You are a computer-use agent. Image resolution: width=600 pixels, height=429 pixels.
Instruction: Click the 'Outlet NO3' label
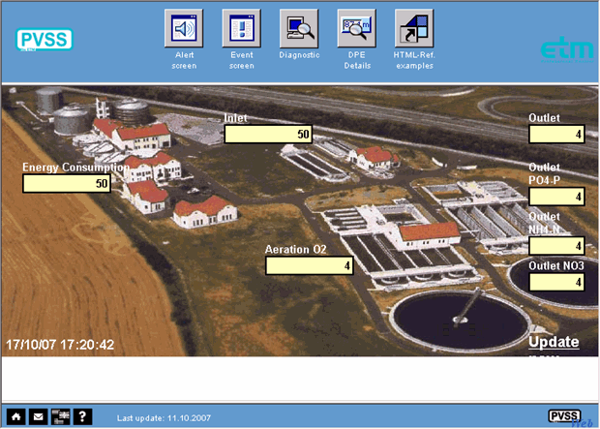click(556, 266)
